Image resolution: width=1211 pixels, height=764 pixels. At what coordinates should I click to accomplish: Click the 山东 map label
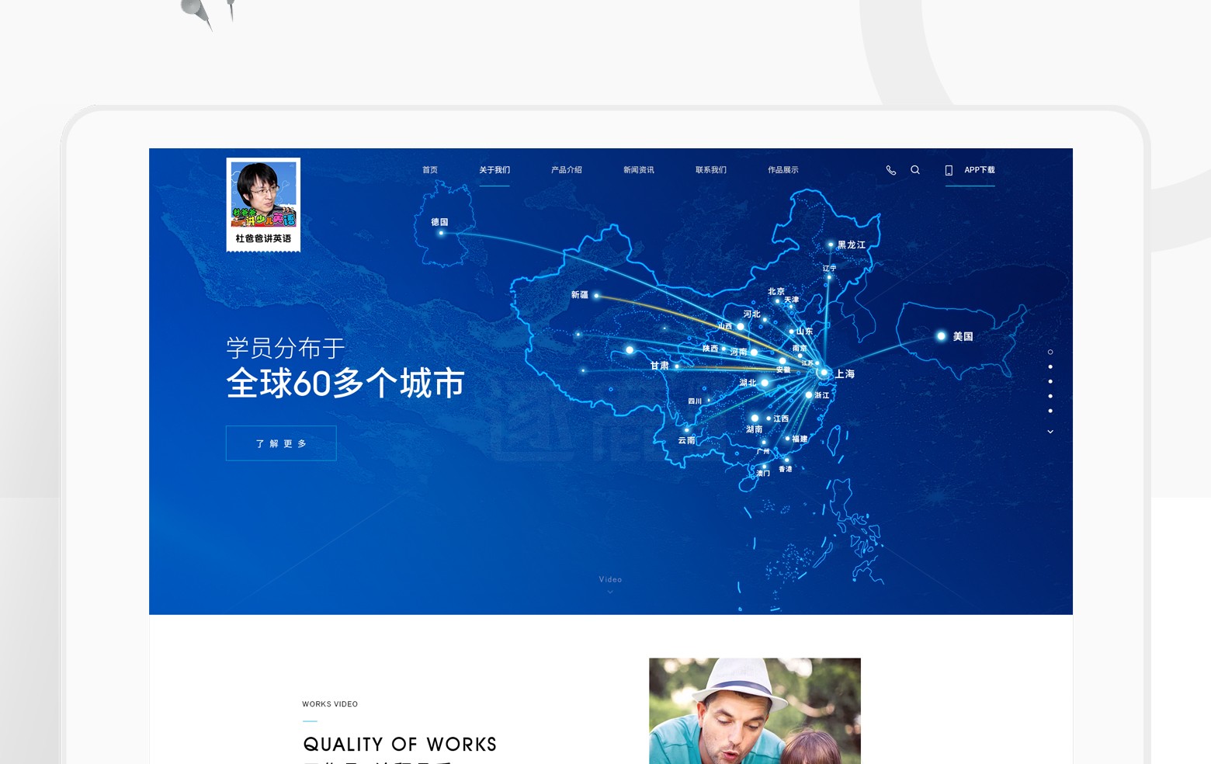[805, 331]
